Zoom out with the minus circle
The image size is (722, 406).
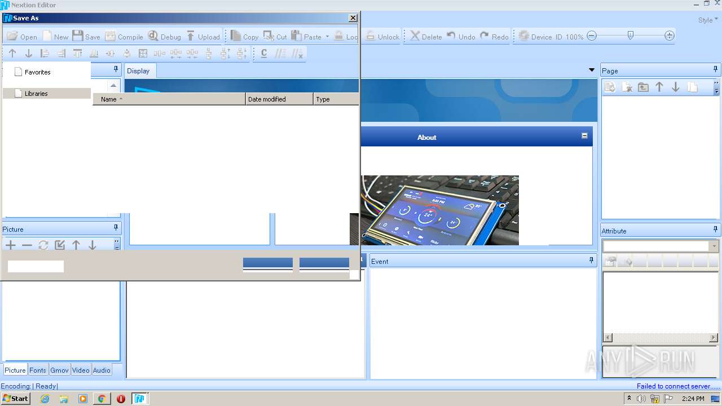(x=592, y=36)
